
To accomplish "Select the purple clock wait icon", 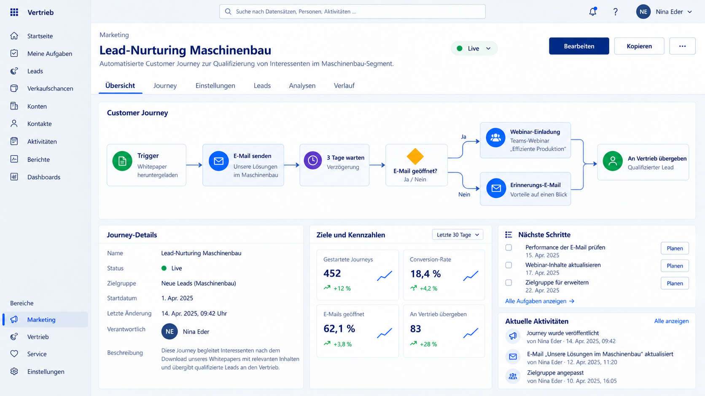I will point(313,161).
